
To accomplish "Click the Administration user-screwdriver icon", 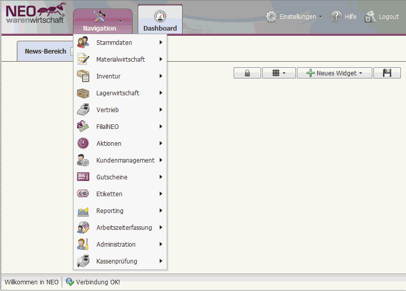I will coord(83,244).
